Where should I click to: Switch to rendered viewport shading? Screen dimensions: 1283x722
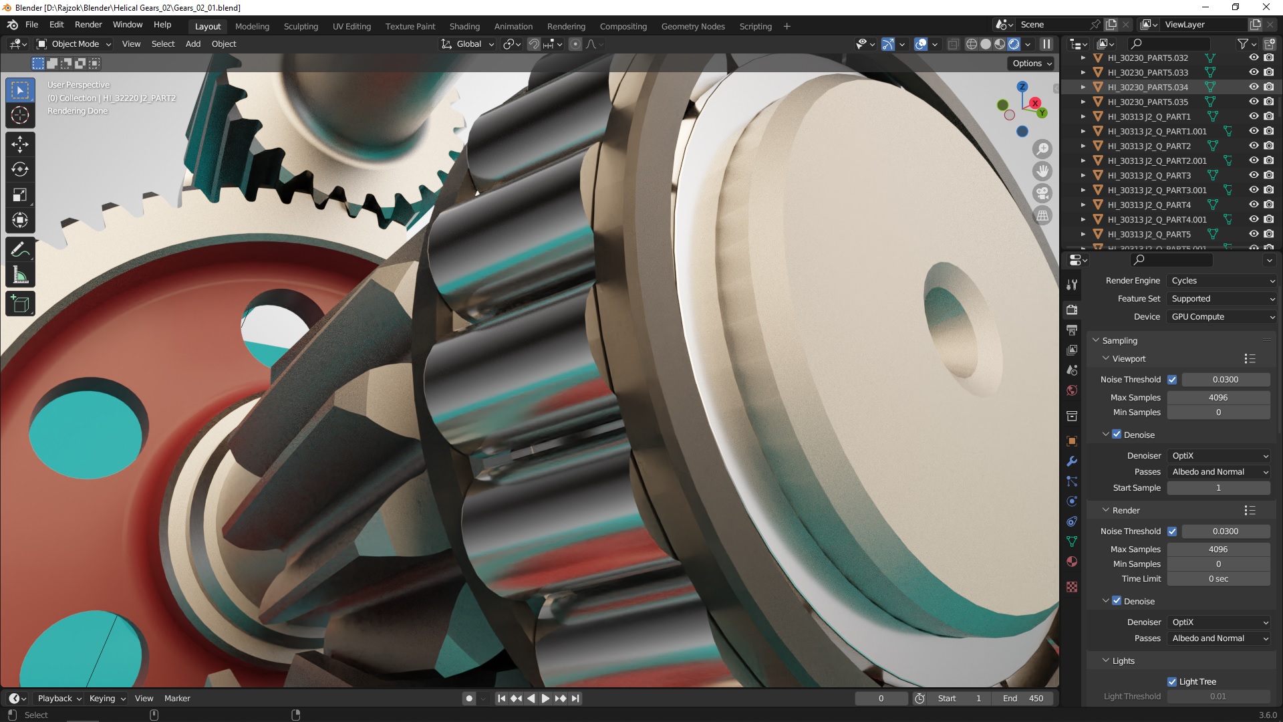coord(1014,44)
